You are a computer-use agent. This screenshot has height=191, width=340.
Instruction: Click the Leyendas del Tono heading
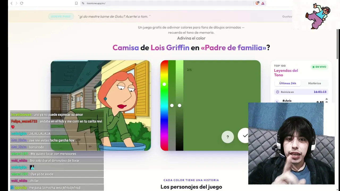286,73
